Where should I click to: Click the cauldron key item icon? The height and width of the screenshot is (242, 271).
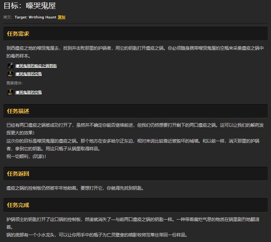point(10,66)
